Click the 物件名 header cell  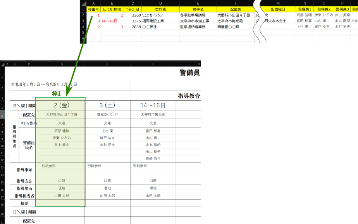[x=197, y=9]
